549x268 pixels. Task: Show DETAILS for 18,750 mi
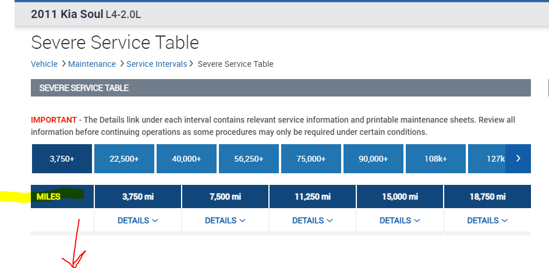tap(487, 220)
